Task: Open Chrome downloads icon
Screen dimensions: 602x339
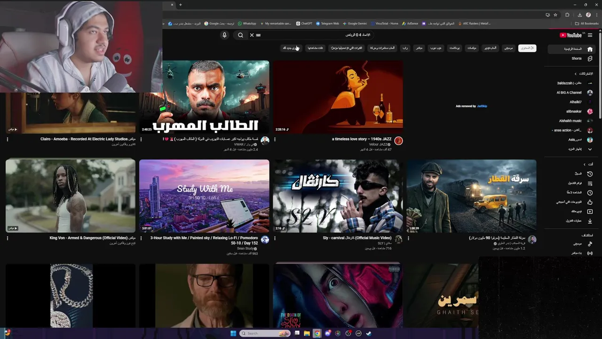Action: tap(579, 15)
